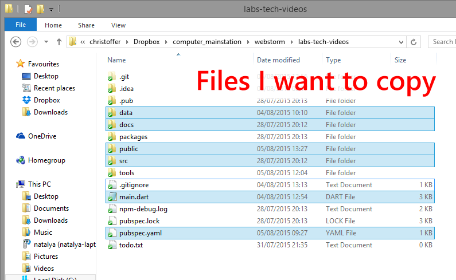Go back with the Back arrow button
Image resolution: width=456 pixels, height=280 pixels.
(x=15, y=42)
